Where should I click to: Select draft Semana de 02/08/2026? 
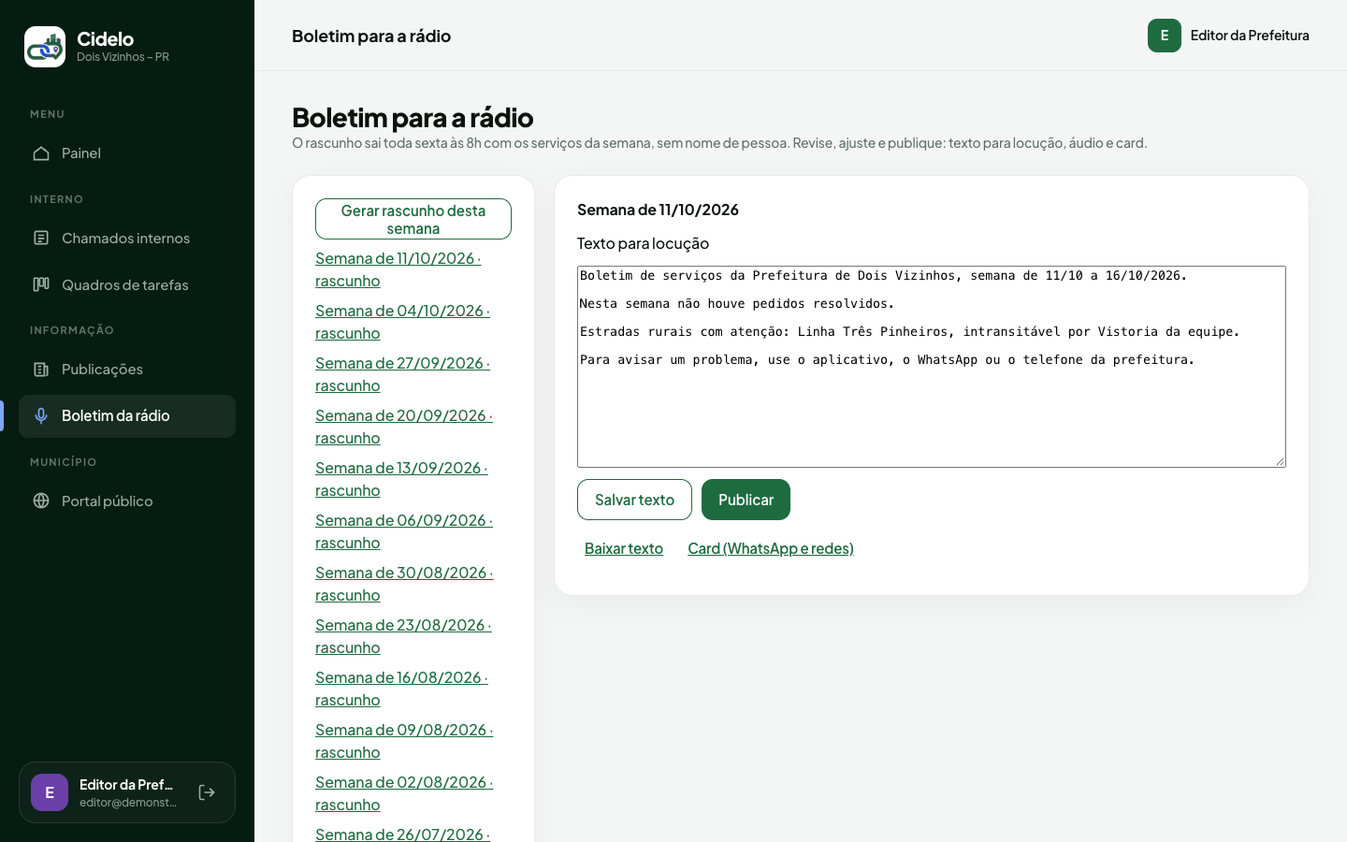click(x=404, y=793)
